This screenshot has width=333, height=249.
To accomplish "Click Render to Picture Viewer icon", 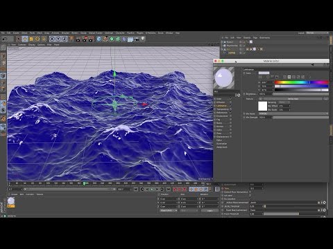I will [85, 39].
